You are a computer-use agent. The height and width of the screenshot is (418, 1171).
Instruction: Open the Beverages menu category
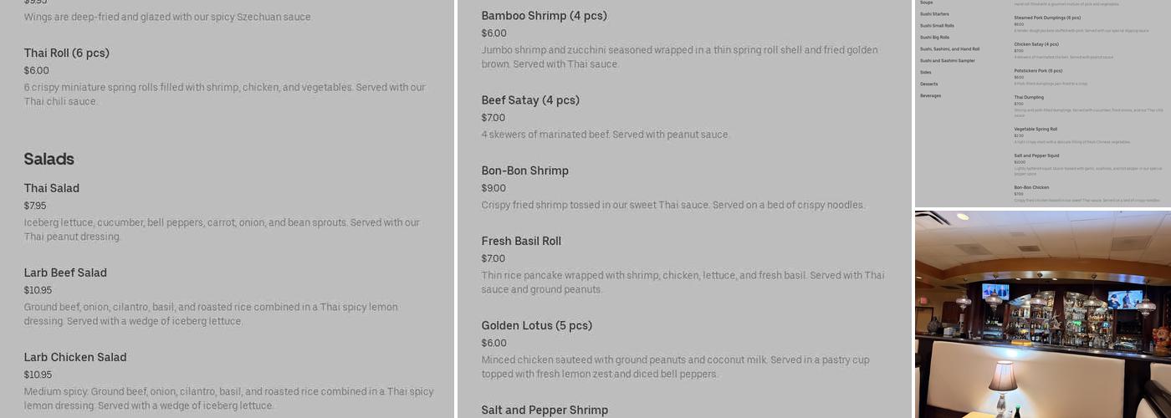point(930,96)
